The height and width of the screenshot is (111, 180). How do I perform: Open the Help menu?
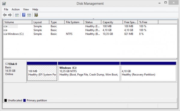35,10
